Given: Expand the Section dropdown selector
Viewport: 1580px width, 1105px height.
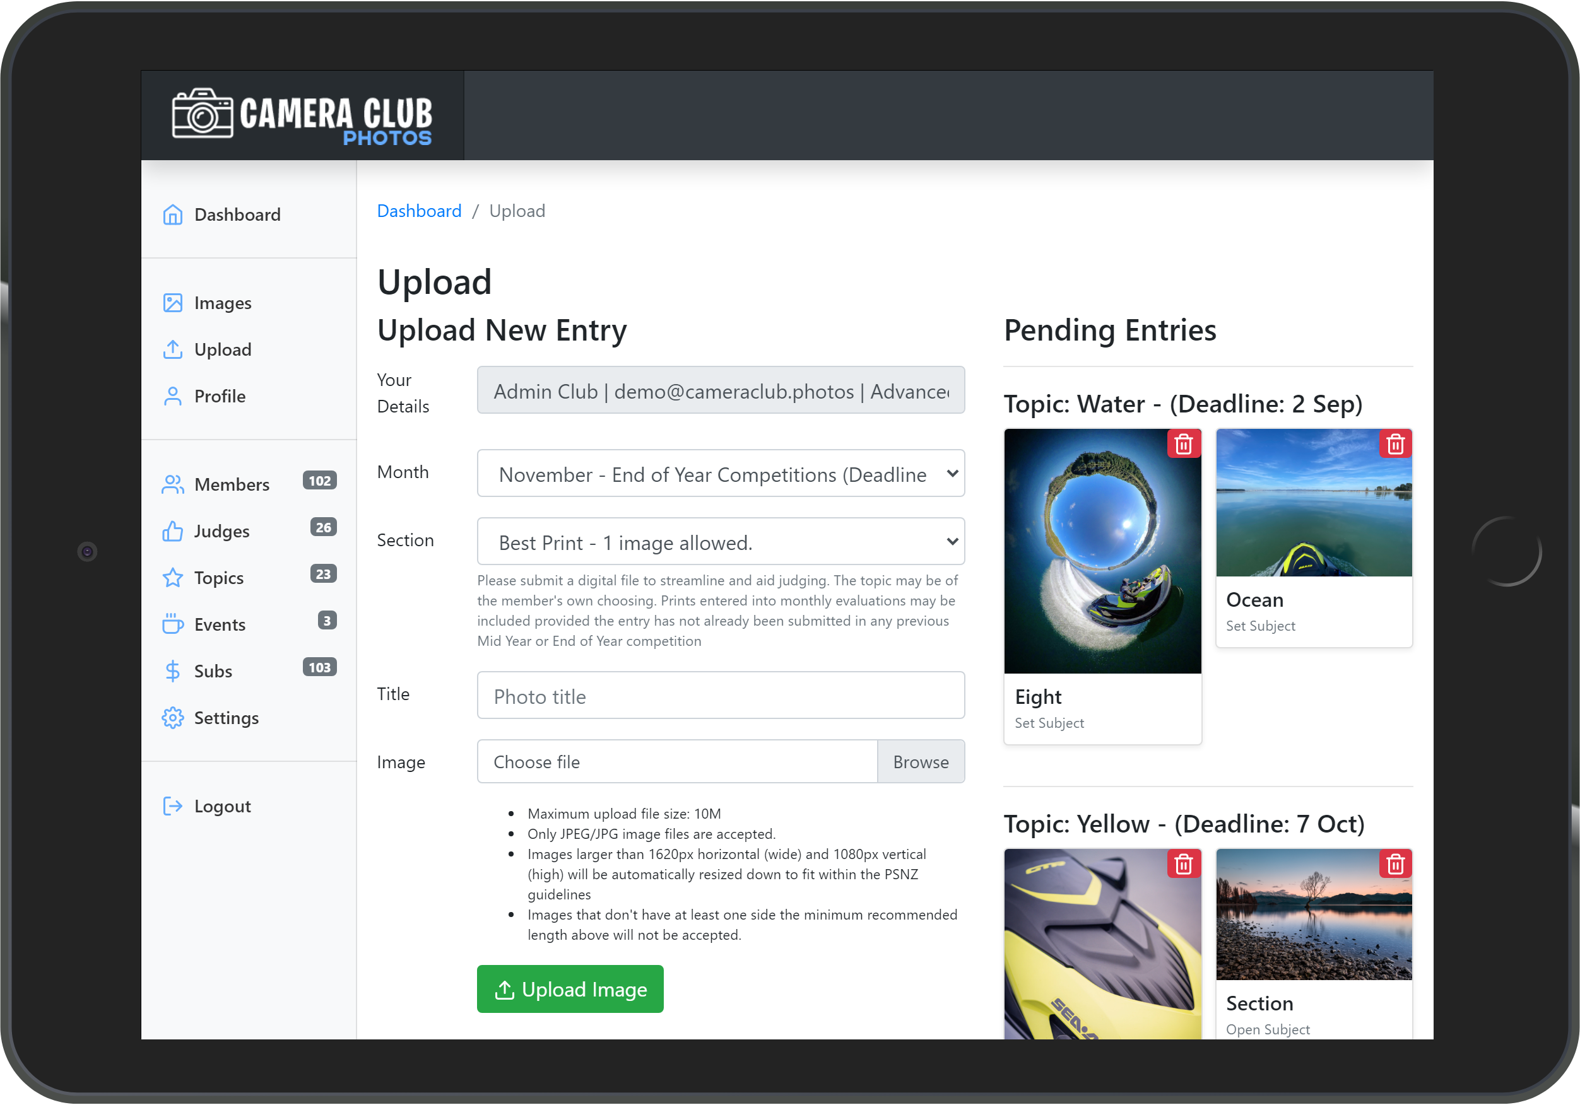Looking at the screenshot, I should point(721,542).
